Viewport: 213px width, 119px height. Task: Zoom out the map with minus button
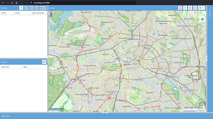51,16
